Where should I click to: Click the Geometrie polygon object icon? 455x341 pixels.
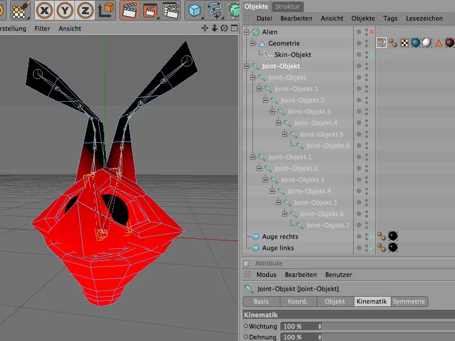(x=262, y=43)
